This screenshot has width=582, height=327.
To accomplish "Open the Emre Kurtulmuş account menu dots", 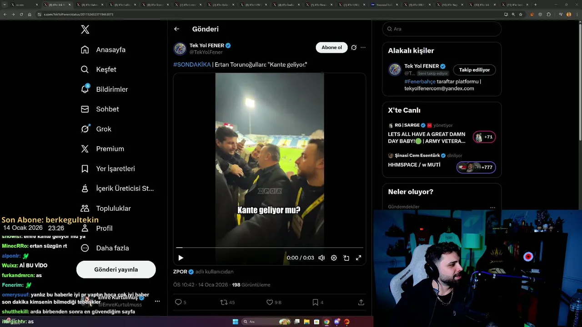I will click(x=157, y=301).
